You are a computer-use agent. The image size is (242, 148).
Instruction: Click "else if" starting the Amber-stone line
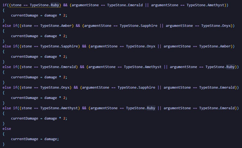coord(10,26)
